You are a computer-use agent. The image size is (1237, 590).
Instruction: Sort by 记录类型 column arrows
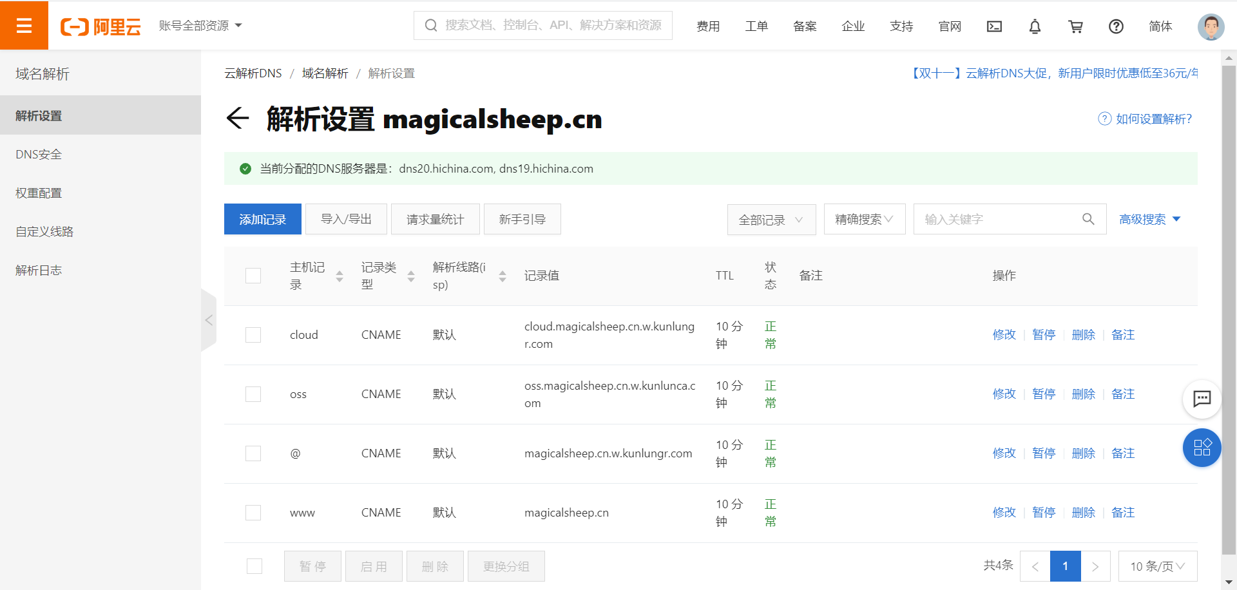411,276
